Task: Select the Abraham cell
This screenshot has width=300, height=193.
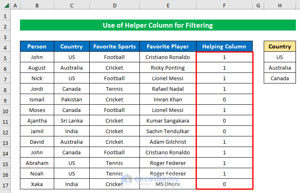Action: coord(37,163)
